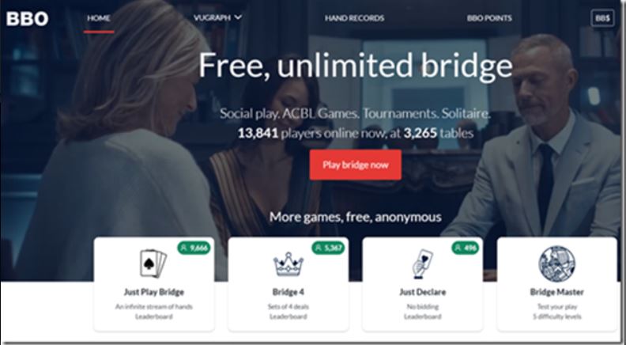Image resolution: width=626 pixels, height=345 pixels.
Task: Click the Leaderboard text under Just Play Bridge
Action: (153, 317)
